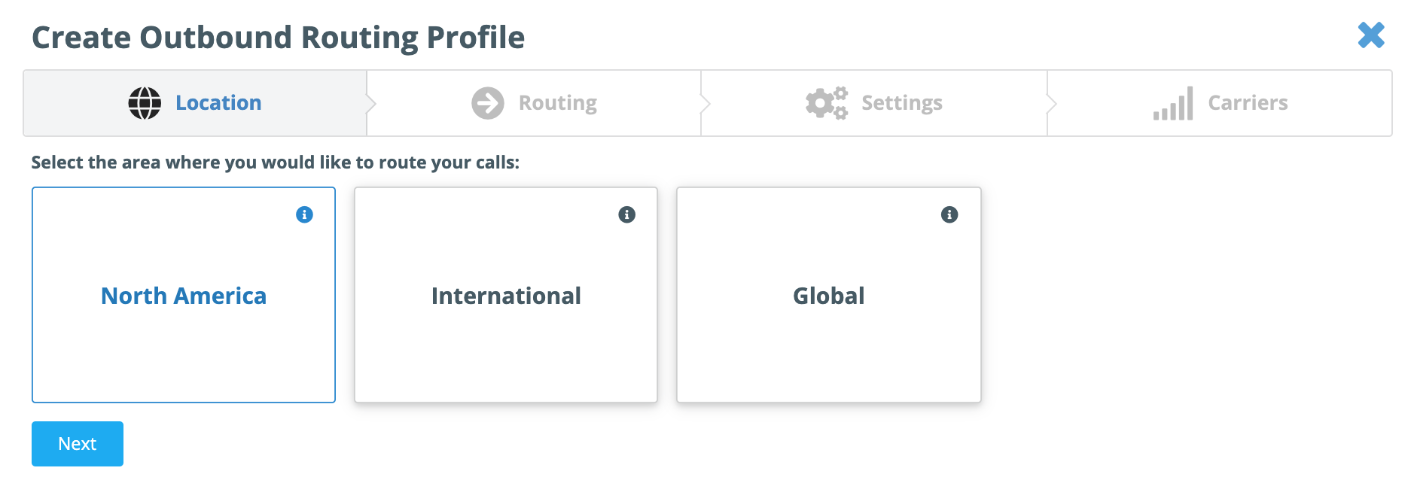Open the Global info icon
1411x480 pixels.
coord(949,214)
